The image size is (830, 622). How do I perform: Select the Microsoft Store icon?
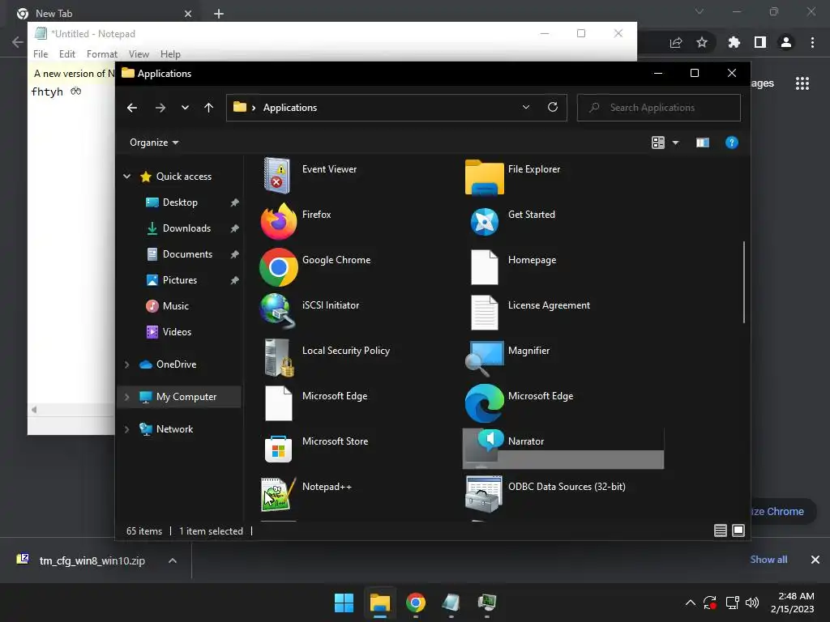[278, 449]
